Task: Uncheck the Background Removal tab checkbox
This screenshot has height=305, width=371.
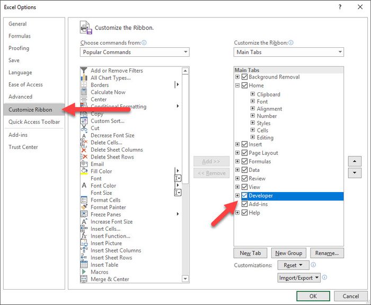Action: (245, 77)
